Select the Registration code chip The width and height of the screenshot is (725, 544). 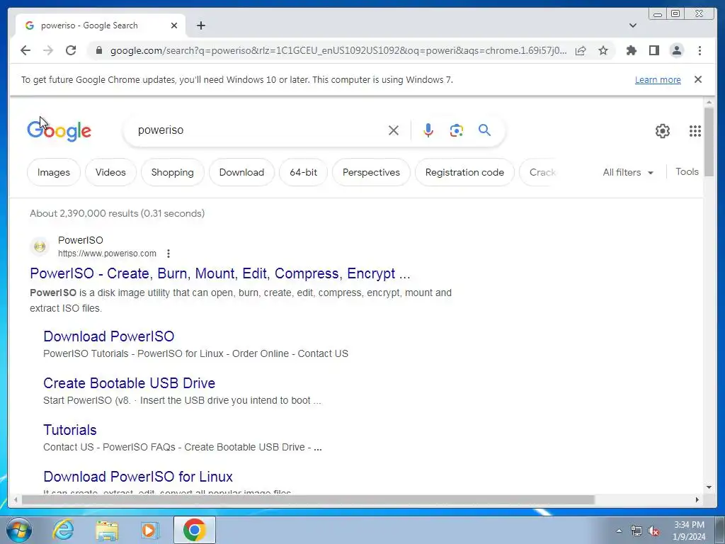pyautogui.click(x=464, y=172)
